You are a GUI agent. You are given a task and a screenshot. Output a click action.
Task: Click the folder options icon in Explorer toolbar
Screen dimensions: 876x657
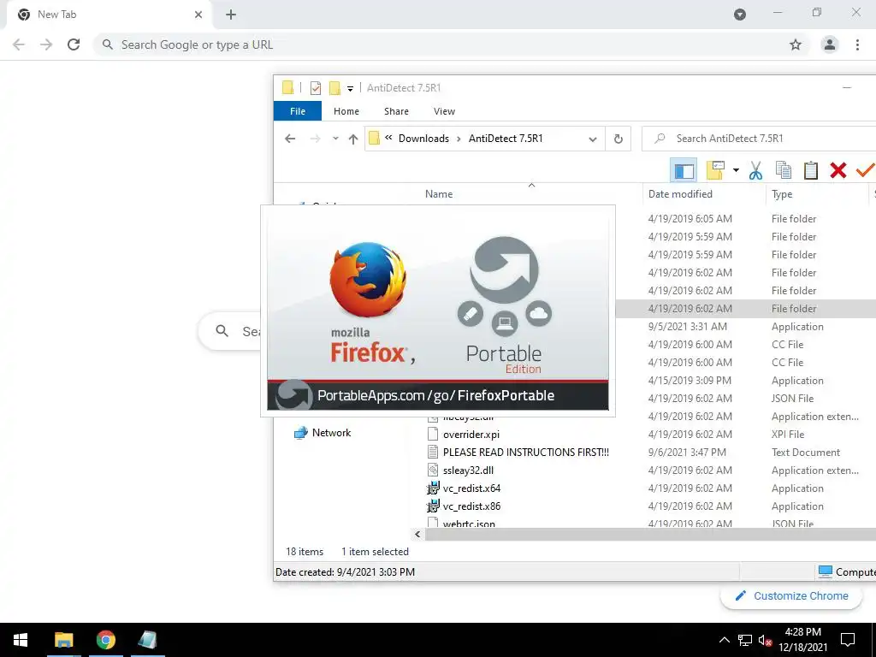point(716,170)
